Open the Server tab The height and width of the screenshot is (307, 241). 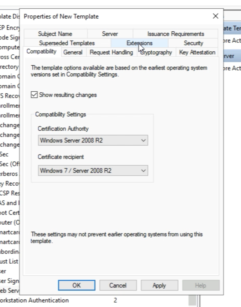click(110, 34)
